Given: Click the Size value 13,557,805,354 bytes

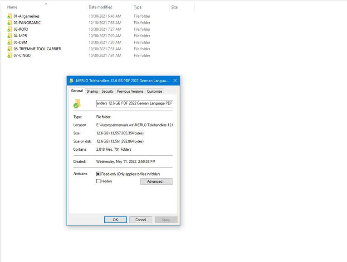Looking at the screenshot, I should click(120, 133).
